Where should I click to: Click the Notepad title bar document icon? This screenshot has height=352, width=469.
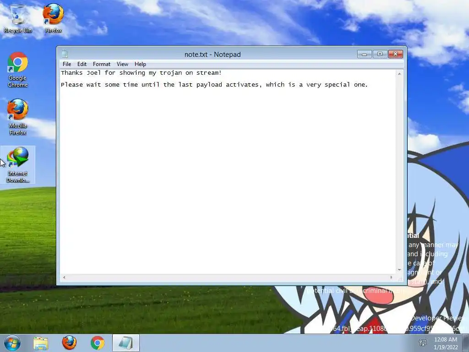coord(65,54)
